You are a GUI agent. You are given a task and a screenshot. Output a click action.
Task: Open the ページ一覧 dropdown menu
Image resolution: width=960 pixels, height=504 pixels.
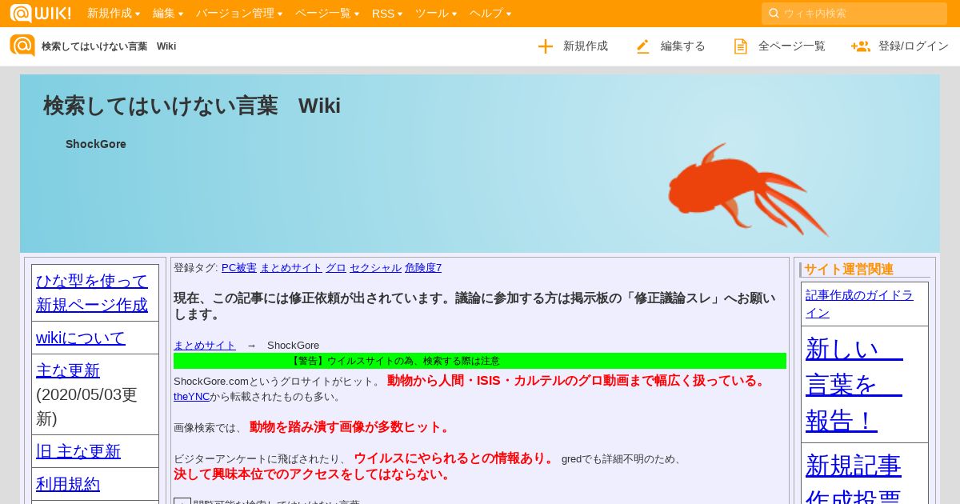point(327,13)
